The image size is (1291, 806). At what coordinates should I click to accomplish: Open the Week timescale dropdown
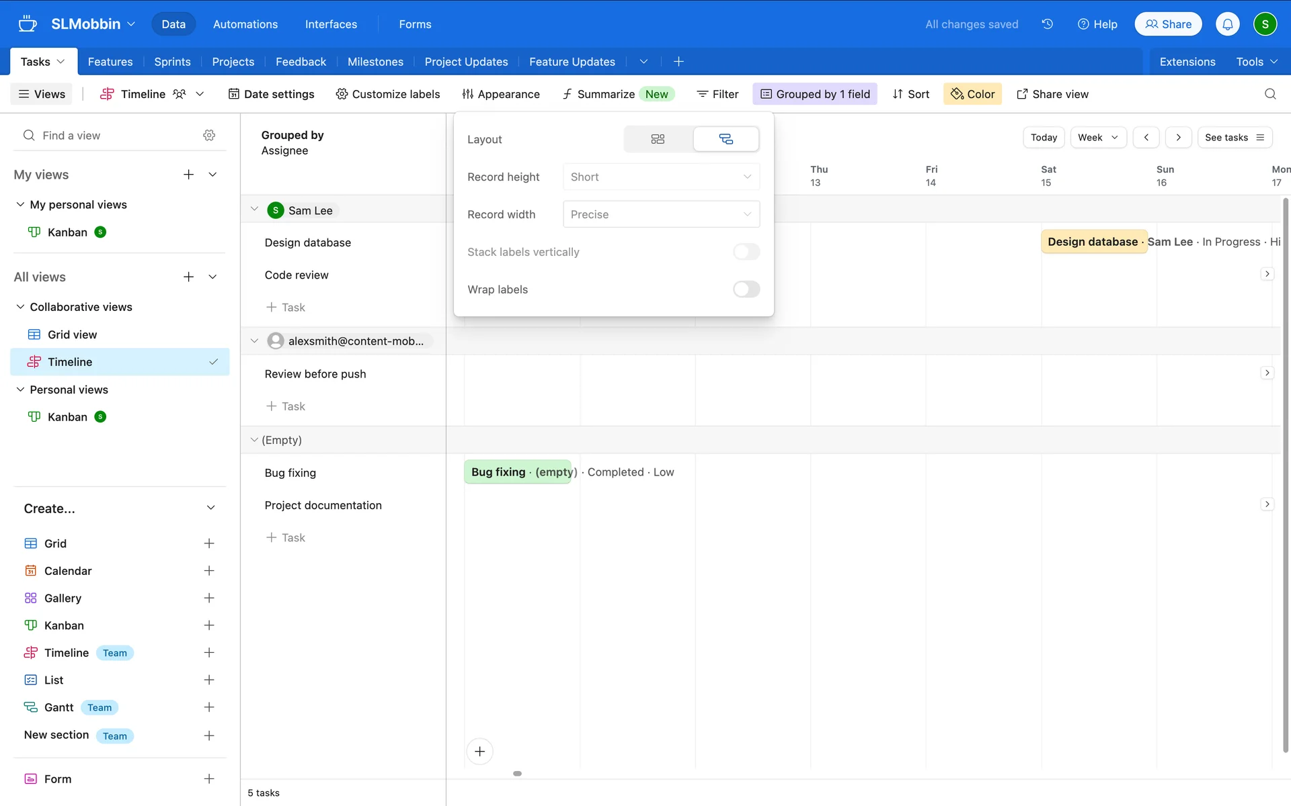(x=1097, y=138)
